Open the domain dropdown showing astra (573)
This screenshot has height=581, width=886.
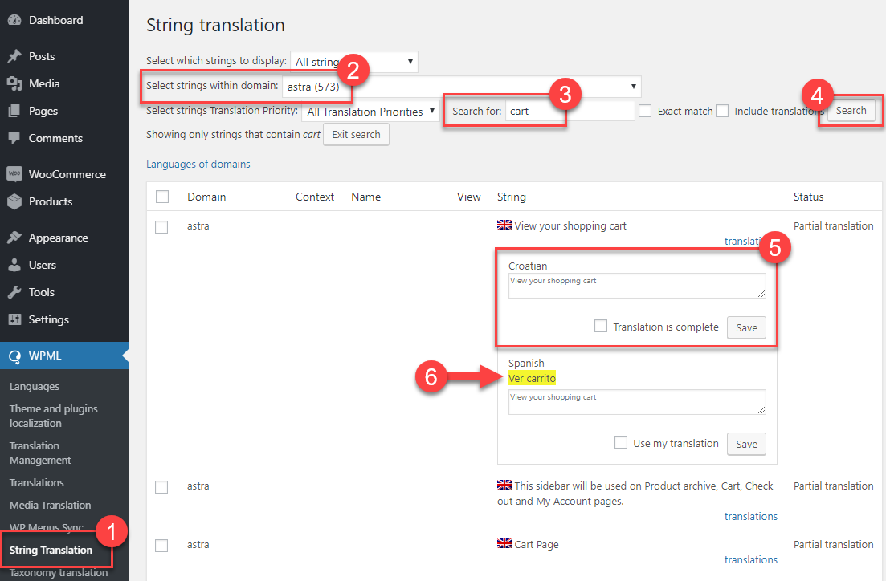click(462, 87)
